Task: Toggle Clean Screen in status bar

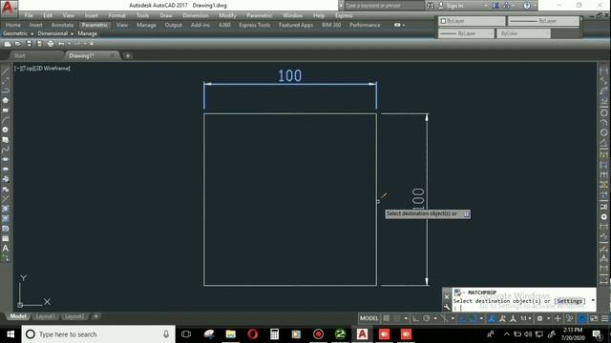Action: (x=594, y=318)
